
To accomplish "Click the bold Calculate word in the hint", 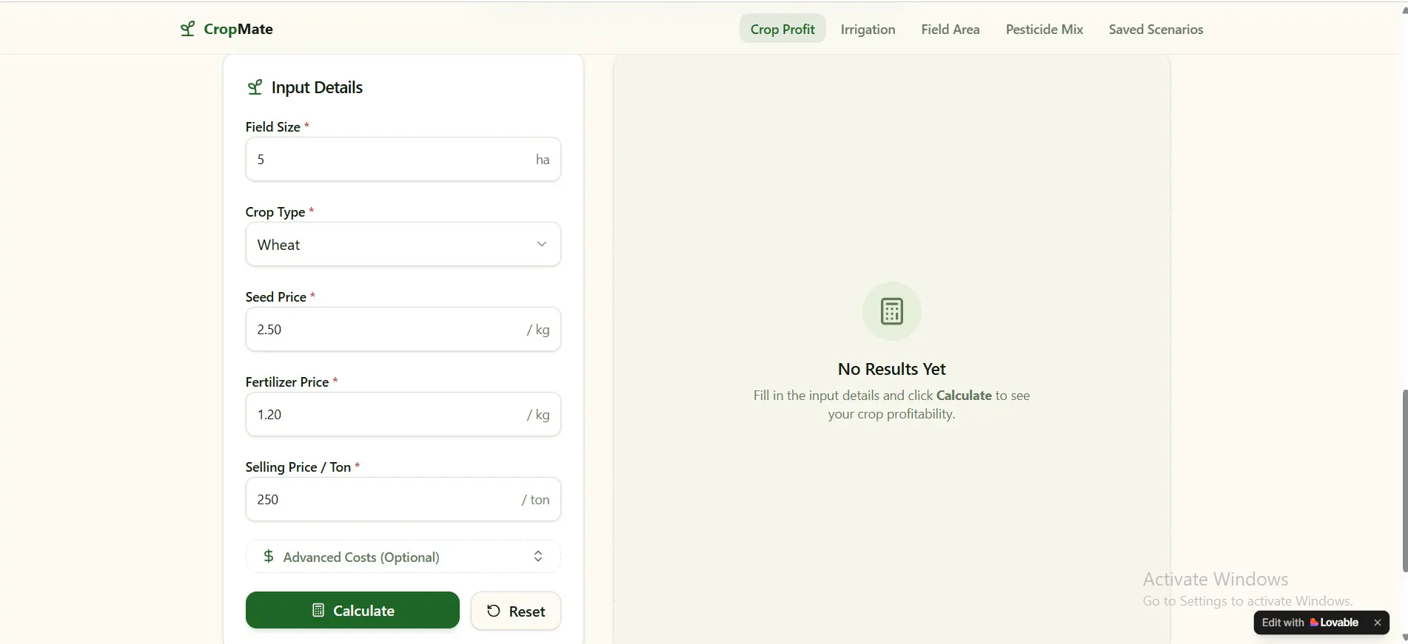I will point(964,395).
